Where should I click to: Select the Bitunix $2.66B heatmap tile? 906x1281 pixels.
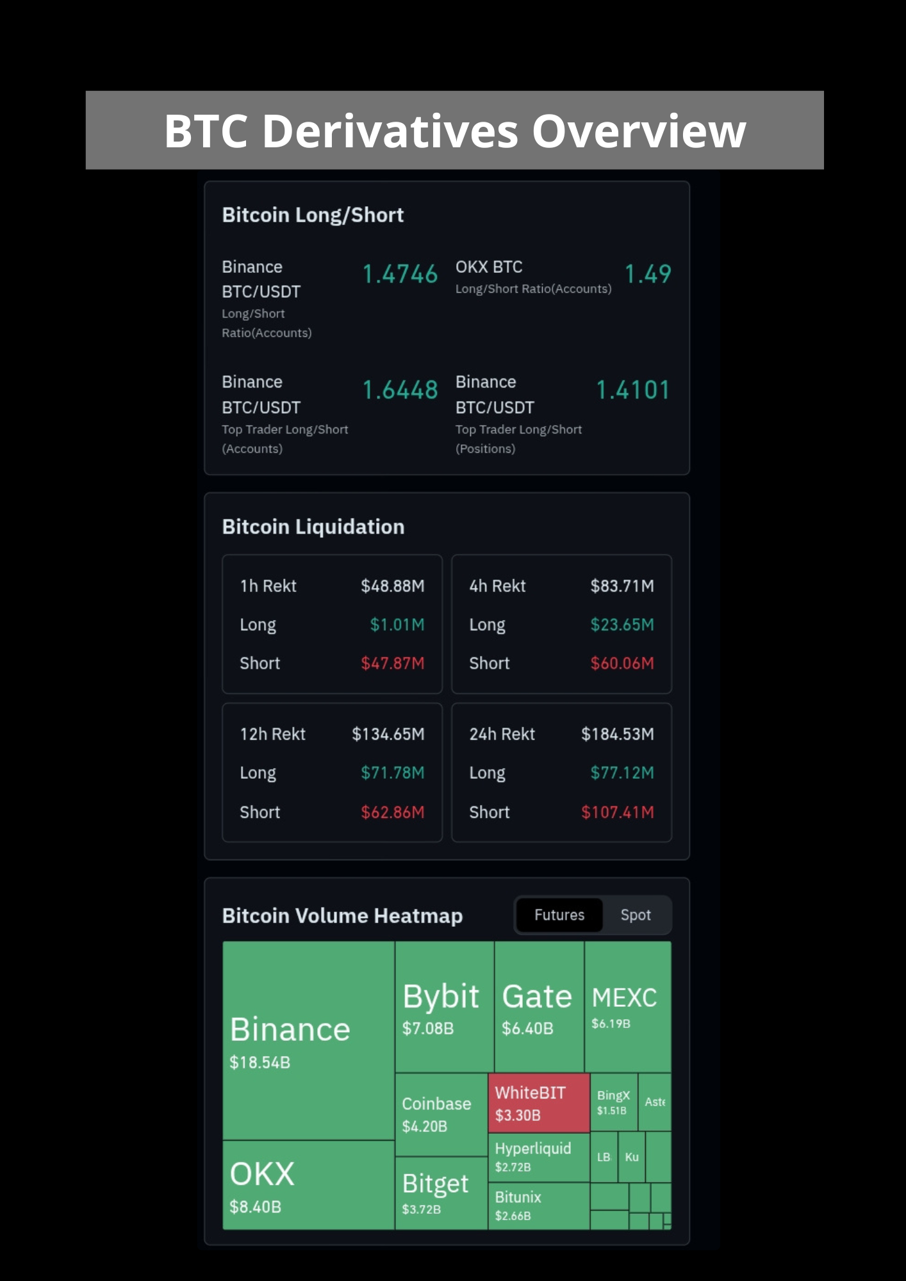click(539, 1206)
